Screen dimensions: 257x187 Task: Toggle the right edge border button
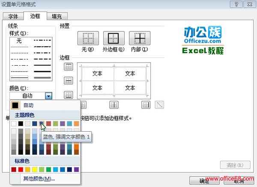pos(146,104)
